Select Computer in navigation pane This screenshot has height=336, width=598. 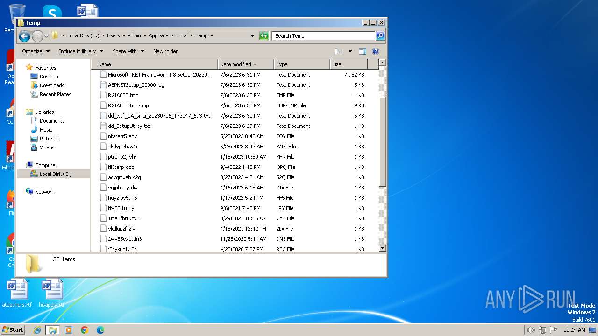coord(46,165)
